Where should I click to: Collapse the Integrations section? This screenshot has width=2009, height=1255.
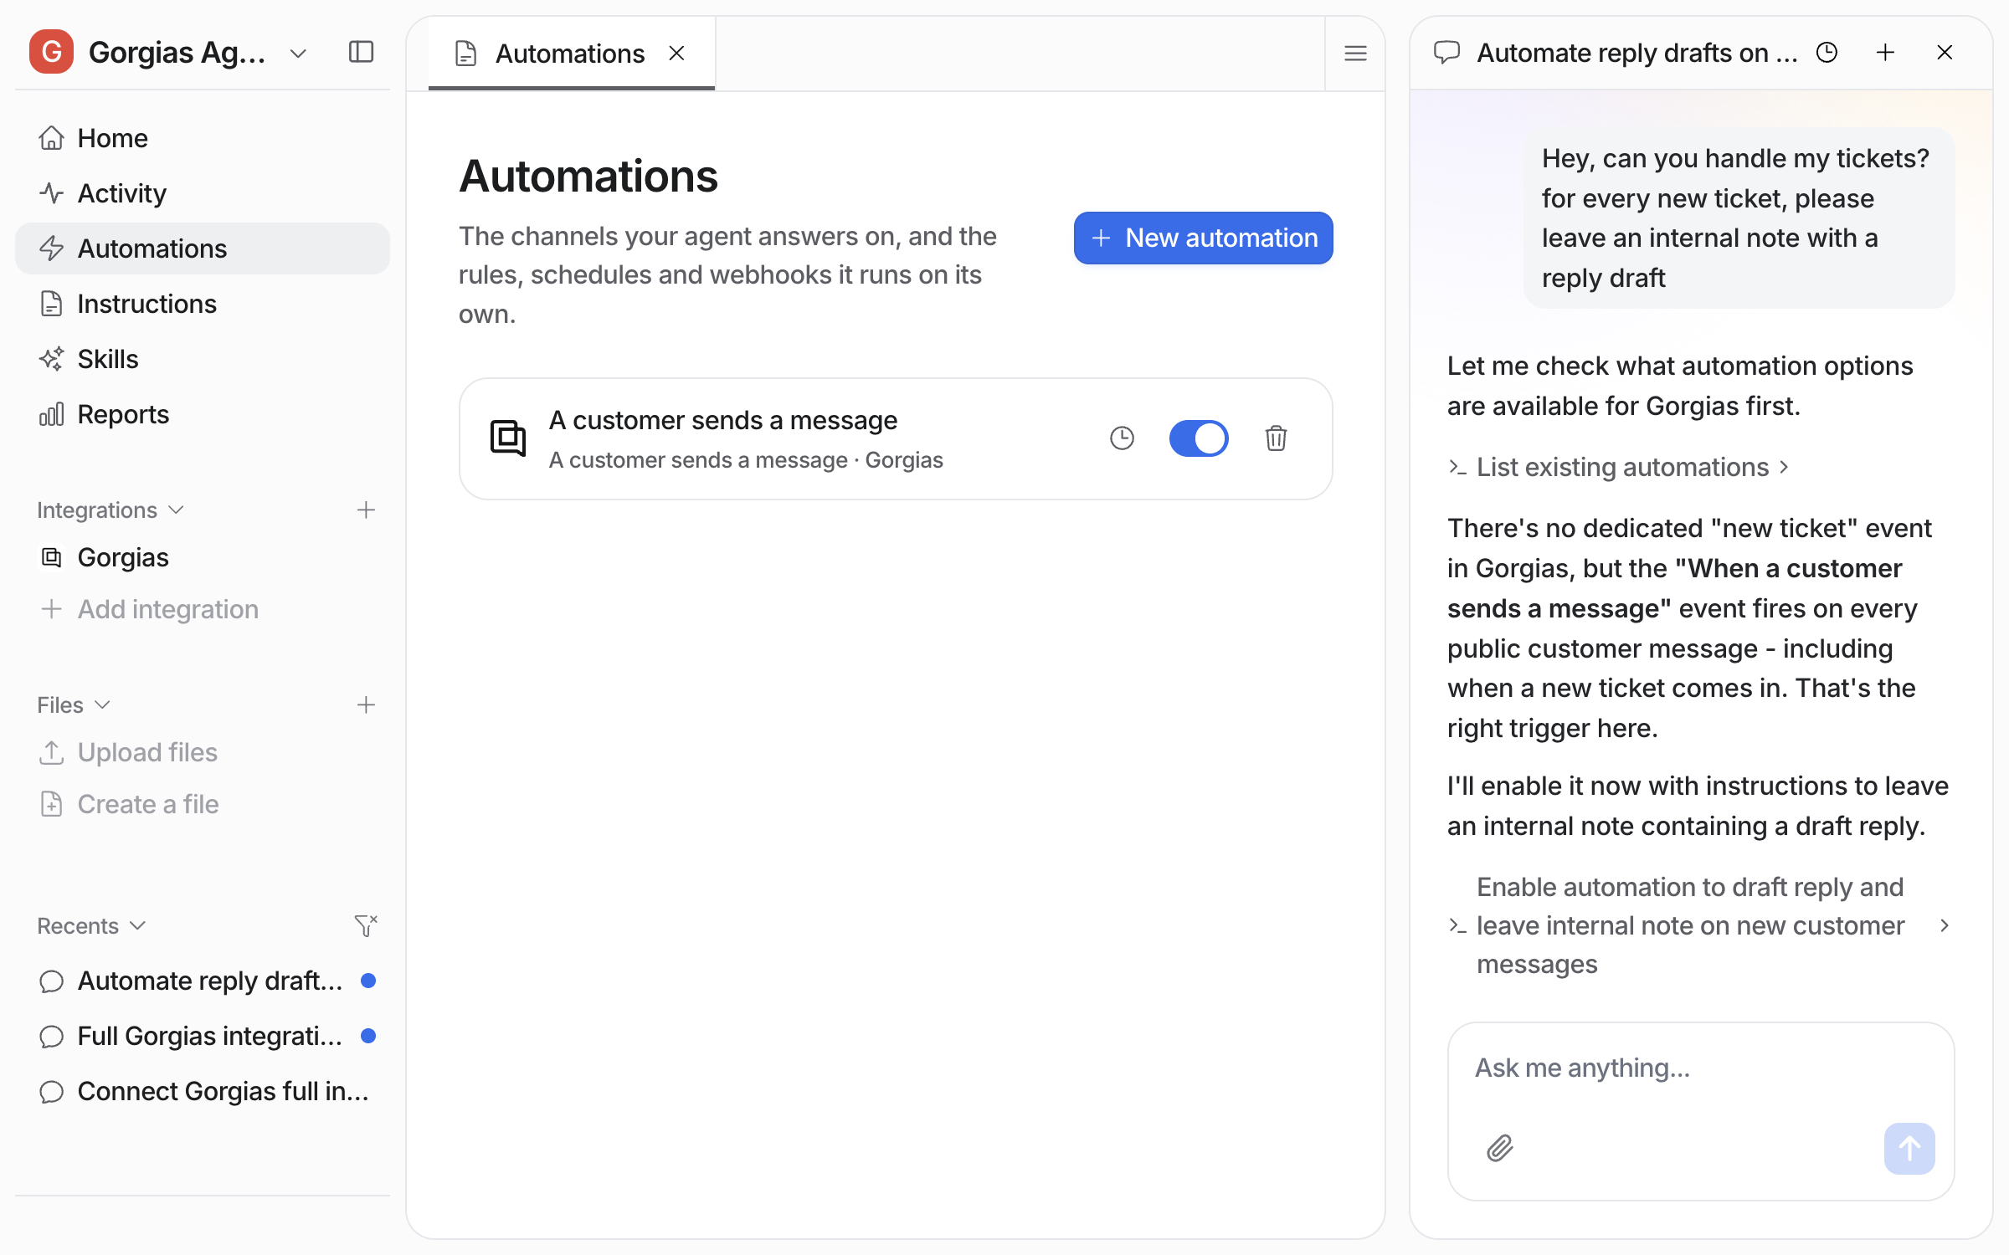point(110,510)
